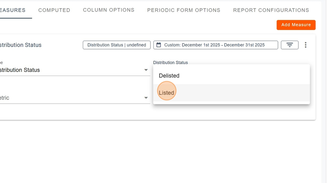Viewport: 327px width, 183px height.
Task: Select the Measures tab
Action: click(13, 10)
